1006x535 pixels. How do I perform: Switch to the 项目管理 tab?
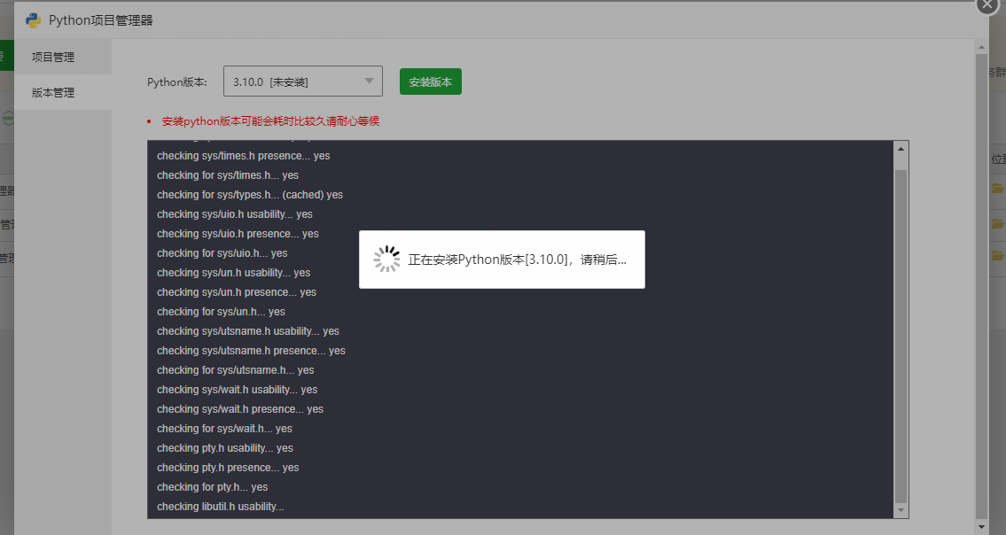[63, 57]
